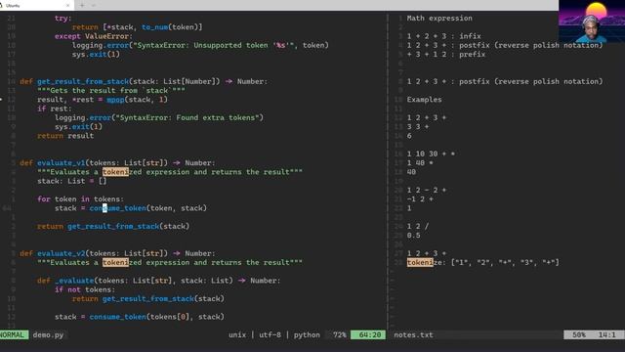Click 'stack = consume_token(token, stack)' line
The height and width of the screenshot is (352, 625).
coord(131,208)
